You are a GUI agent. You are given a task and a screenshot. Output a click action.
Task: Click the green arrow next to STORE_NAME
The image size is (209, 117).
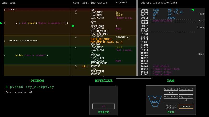(73, 26)
